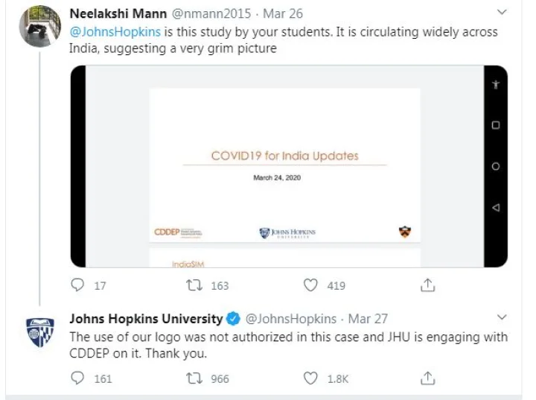Reply to Neelakshi Mann's tweet
This screenshot has height=400, width=536.
click(x=77, y=285)
